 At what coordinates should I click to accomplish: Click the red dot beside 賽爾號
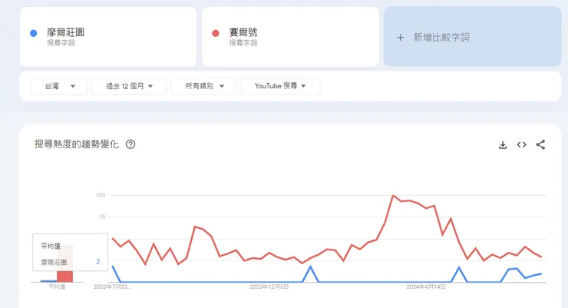215,34
